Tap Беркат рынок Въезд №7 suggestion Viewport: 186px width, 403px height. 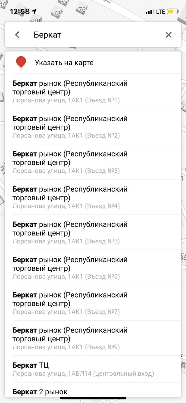coord(93,303)
